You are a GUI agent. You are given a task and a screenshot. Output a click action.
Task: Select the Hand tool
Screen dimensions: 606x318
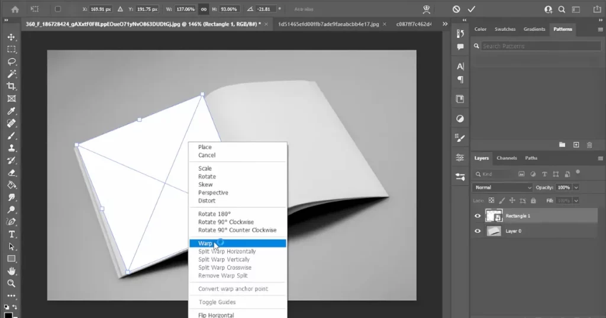coord(12,271)
